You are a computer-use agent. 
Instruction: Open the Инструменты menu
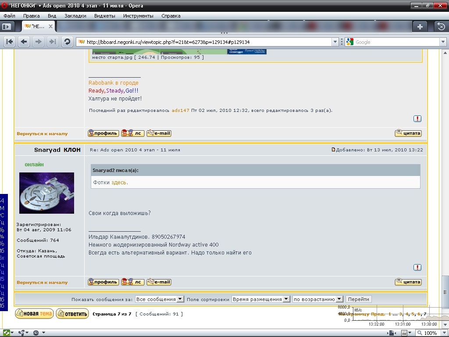(x=138, y=16)
